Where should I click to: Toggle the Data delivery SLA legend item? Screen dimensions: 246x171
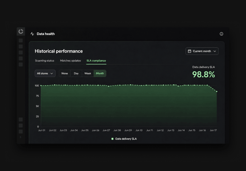124,139
